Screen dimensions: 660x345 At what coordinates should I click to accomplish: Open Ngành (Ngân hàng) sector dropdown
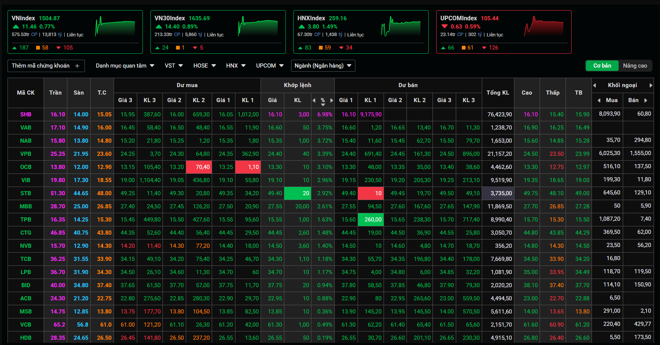323,66
